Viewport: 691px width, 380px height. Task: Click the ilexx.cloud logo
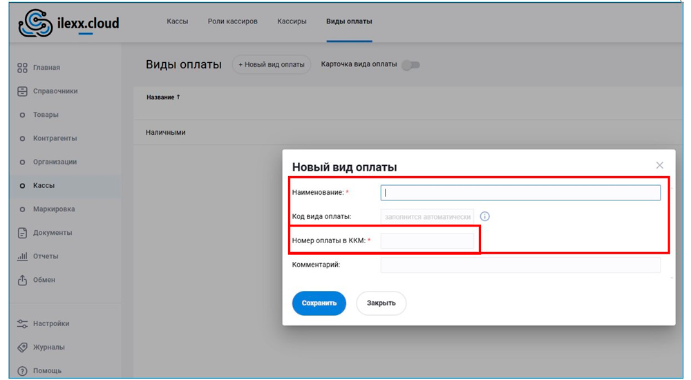68,24
